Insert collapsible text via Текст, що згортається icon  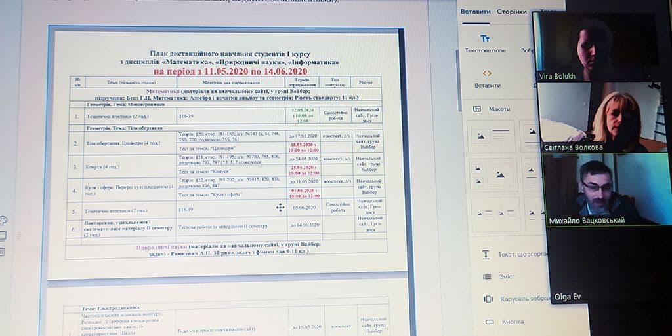(x=485, y=255)
